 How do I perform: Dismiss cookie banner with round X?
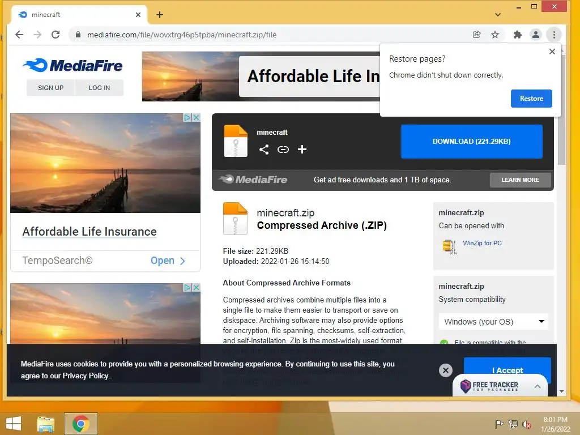coord(445,370)
